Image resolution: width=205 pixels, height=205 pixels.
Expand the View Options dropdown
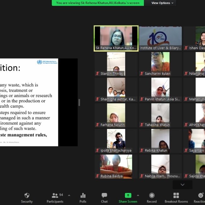pos(162,3)
